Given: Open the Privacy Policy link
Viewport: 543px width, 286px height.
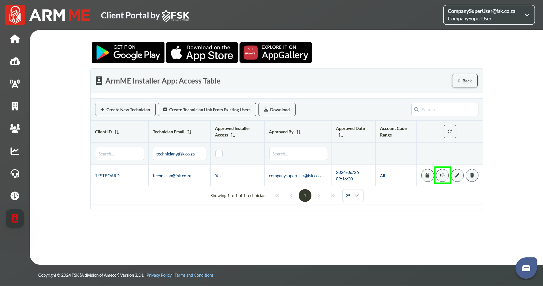Looking at the screenshot, I should (x=159, y=275).
